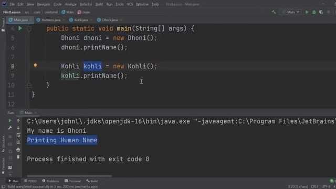Open the Navigate menu
336x189 pixels.
[44, 4]
